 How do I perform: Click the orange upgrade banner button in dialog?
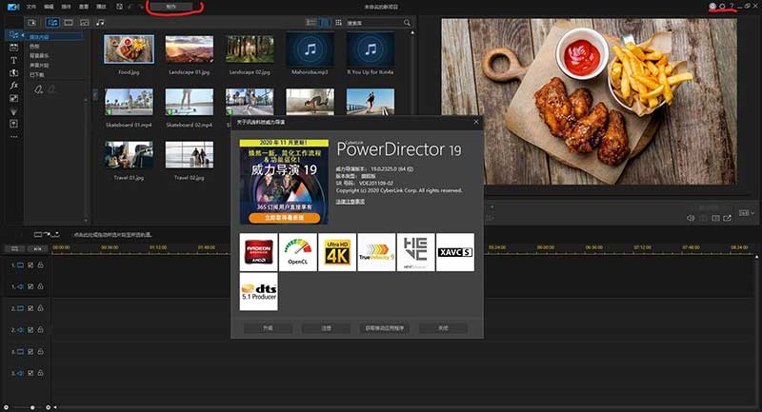(x=284, y=218)
